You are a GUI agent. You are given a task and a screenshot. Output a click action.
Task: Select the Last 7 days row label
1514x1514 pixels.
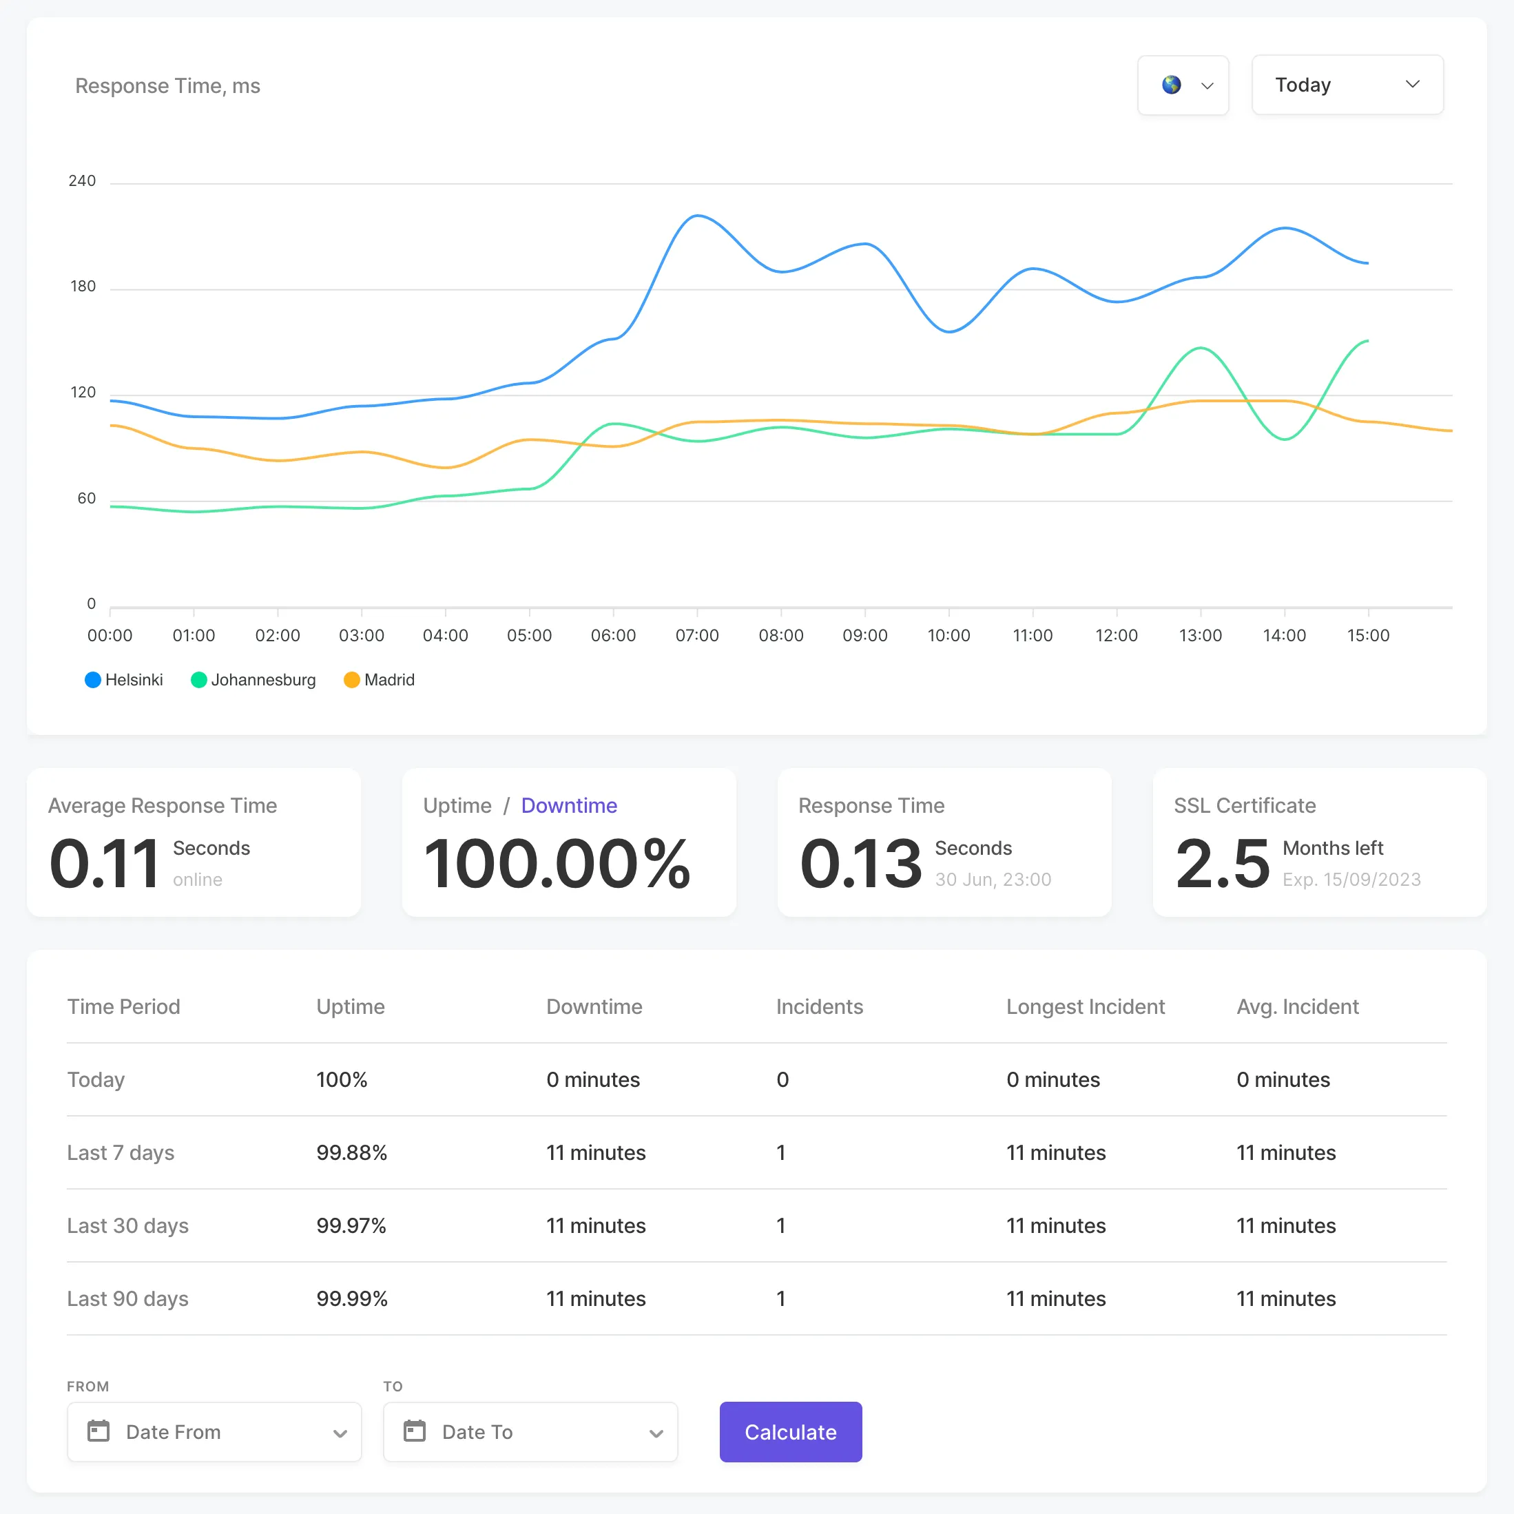pos(121,1153)
